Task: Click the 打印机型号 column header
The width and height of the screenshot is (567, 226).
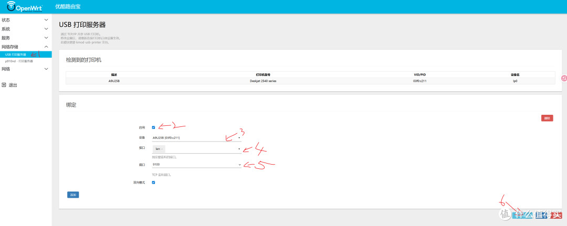Action: tap(263, 75)
